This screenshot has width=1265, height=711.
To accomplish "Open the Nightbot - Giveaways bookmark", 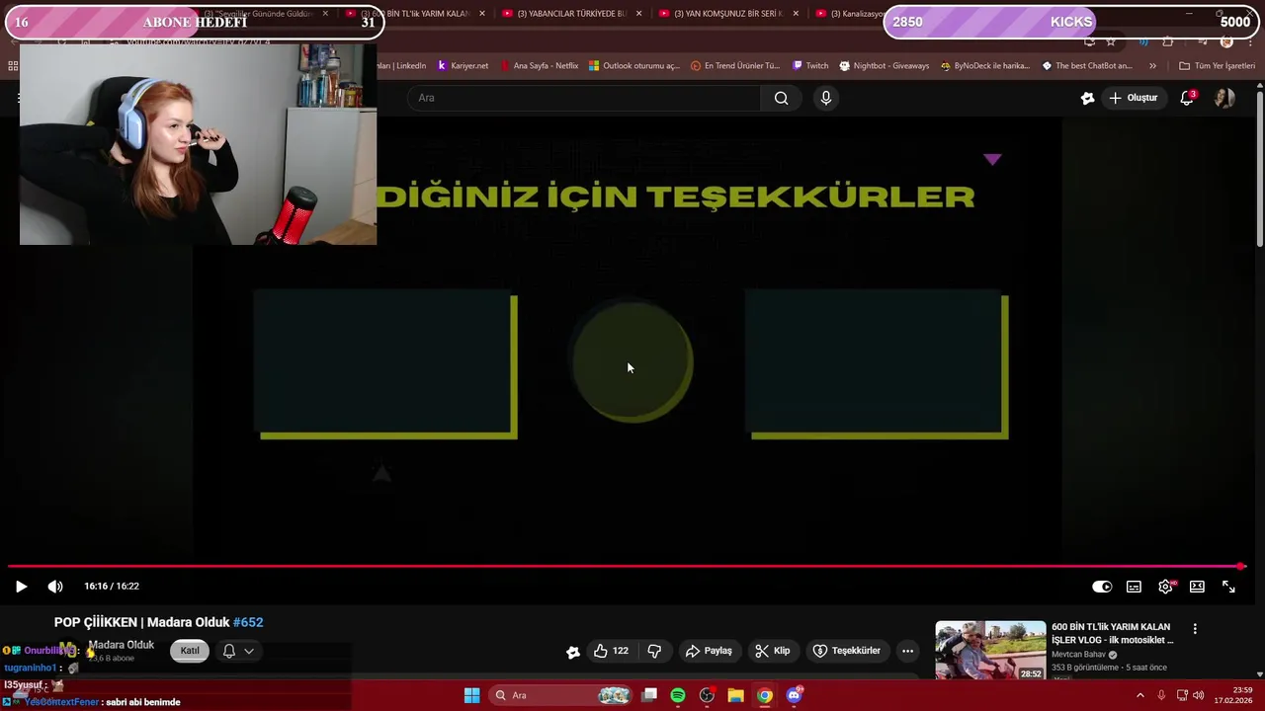I will (x=885, y=66).
